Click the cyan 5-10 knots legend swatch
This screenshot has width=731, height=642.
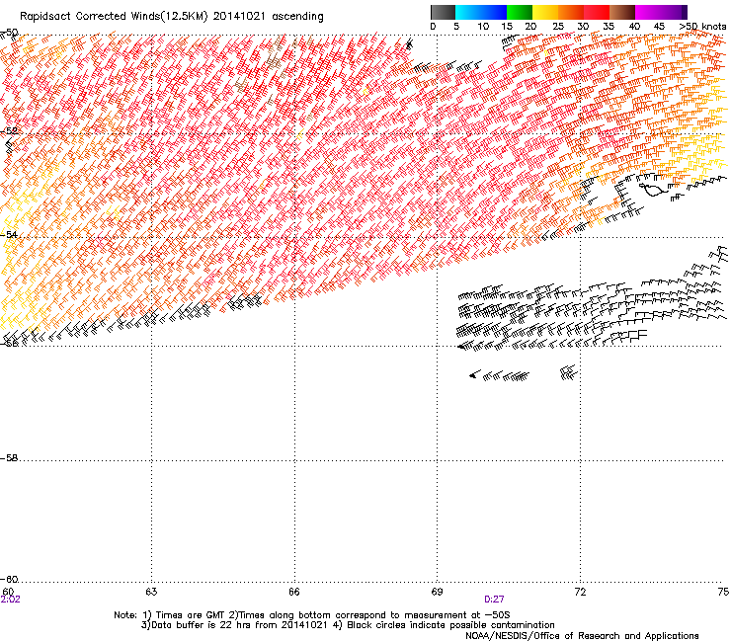point(468,12)
